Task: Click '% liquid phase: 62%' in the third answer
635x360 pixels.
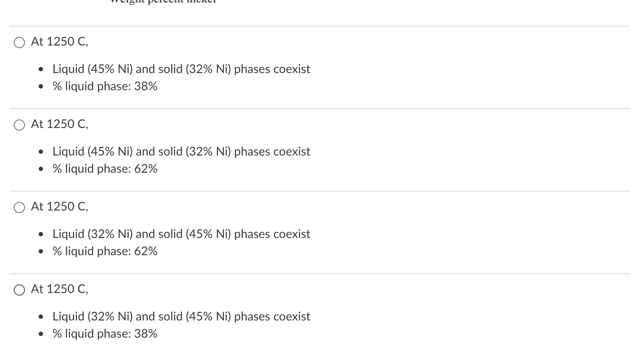Action: 105,251
